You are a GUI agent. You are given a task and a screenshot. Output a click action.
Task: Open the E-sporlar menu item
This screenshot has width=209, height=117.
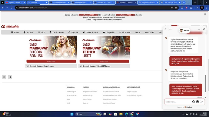pyautogui.click(x=109, y=32)
